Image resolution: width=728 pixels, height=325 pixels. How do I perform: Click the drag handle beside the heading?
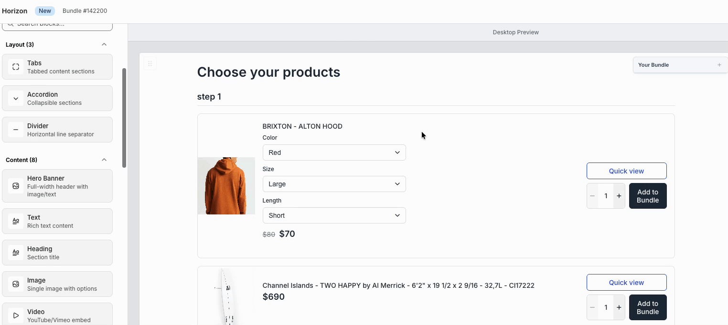click(150, 63)
